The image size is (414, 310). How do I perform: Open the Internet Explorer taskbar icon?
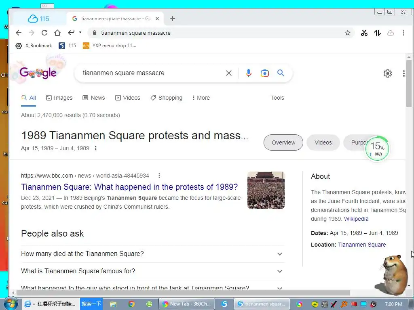click(28, 304)
